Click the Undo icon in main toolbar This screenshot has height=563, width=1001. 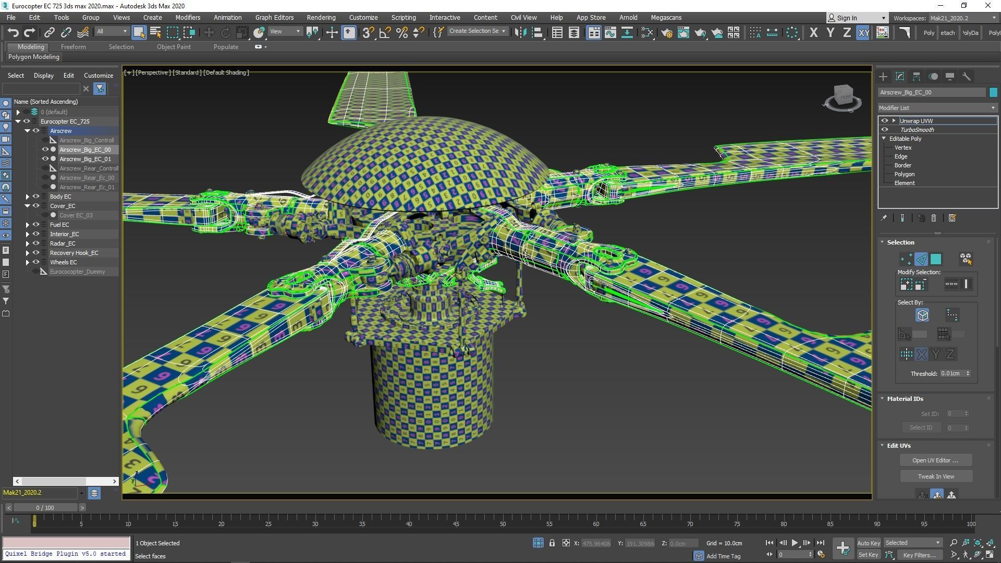13,32
